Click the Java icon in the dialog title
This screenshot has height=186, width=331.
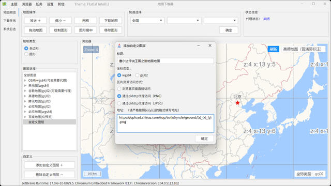pyautogui.click(x=119, y=45)
